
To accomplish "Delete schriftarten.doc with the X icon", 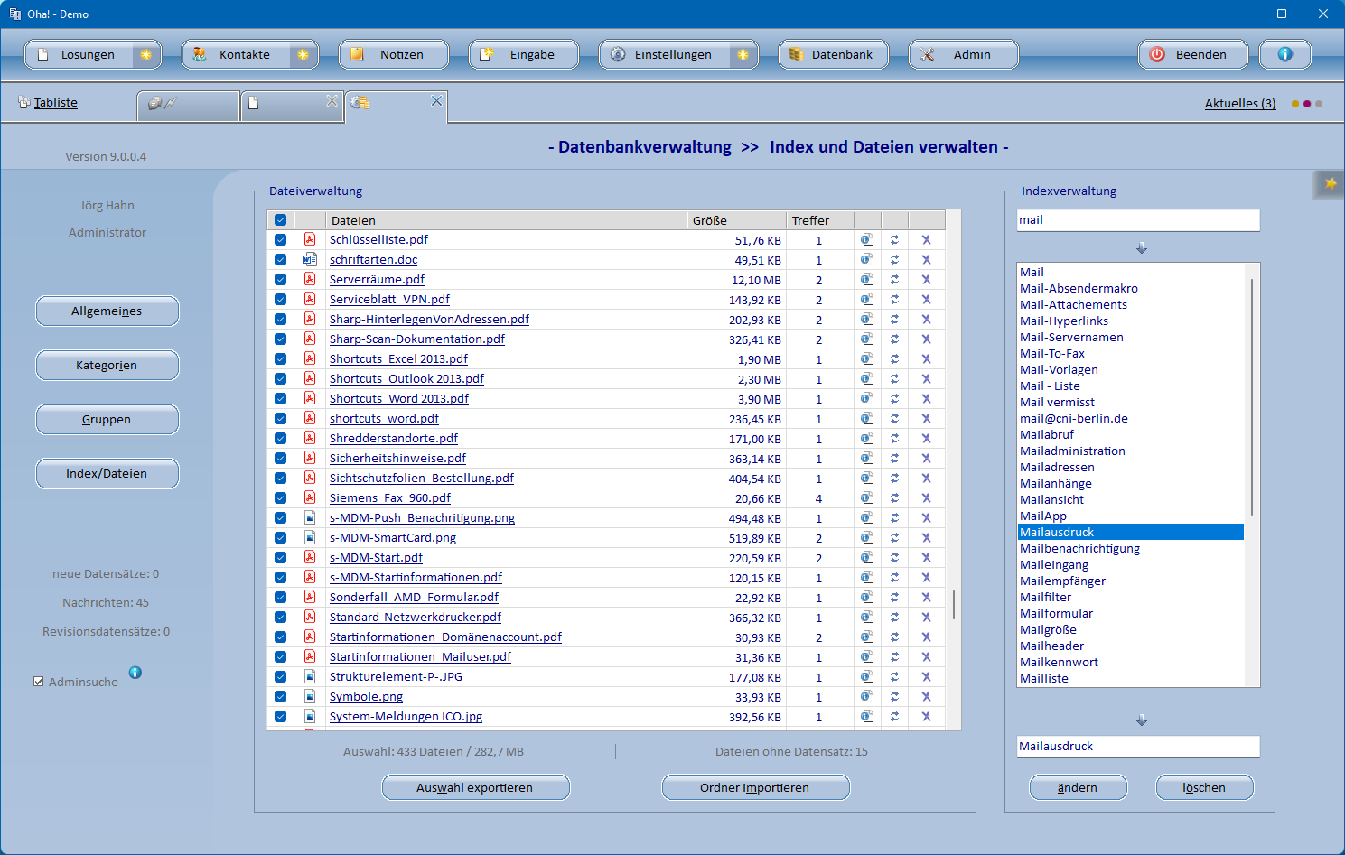I will tap(926, 260).
